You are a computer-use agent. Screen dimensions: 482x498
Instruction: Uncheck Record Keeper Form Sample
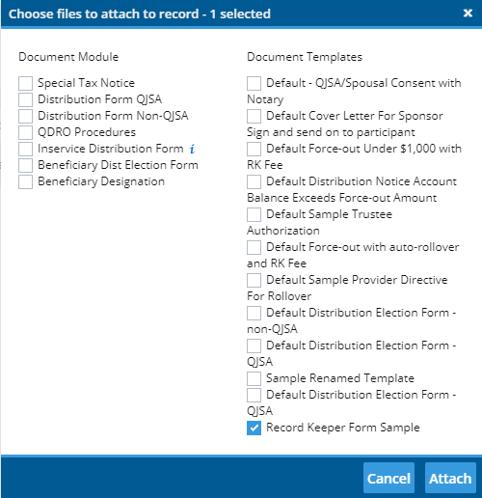[254, 428]
